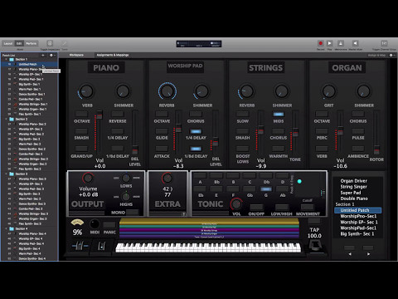The height and width of the screenshot is (299, 398).
Task: Switch to Layout mode
Action: (x=8, y=43)
